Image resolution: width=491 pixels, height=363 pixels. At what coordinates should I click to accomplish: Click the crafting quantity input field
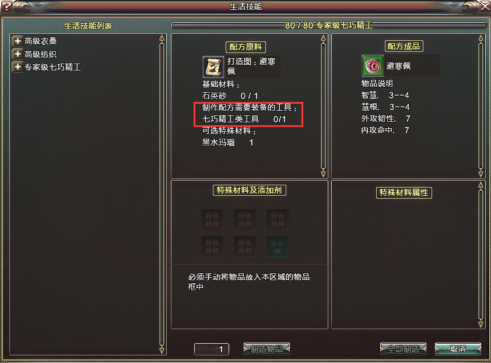[212, 349]
